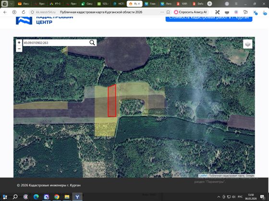
Task: Open the Leaflet attribution link
Action: [203, 176]
